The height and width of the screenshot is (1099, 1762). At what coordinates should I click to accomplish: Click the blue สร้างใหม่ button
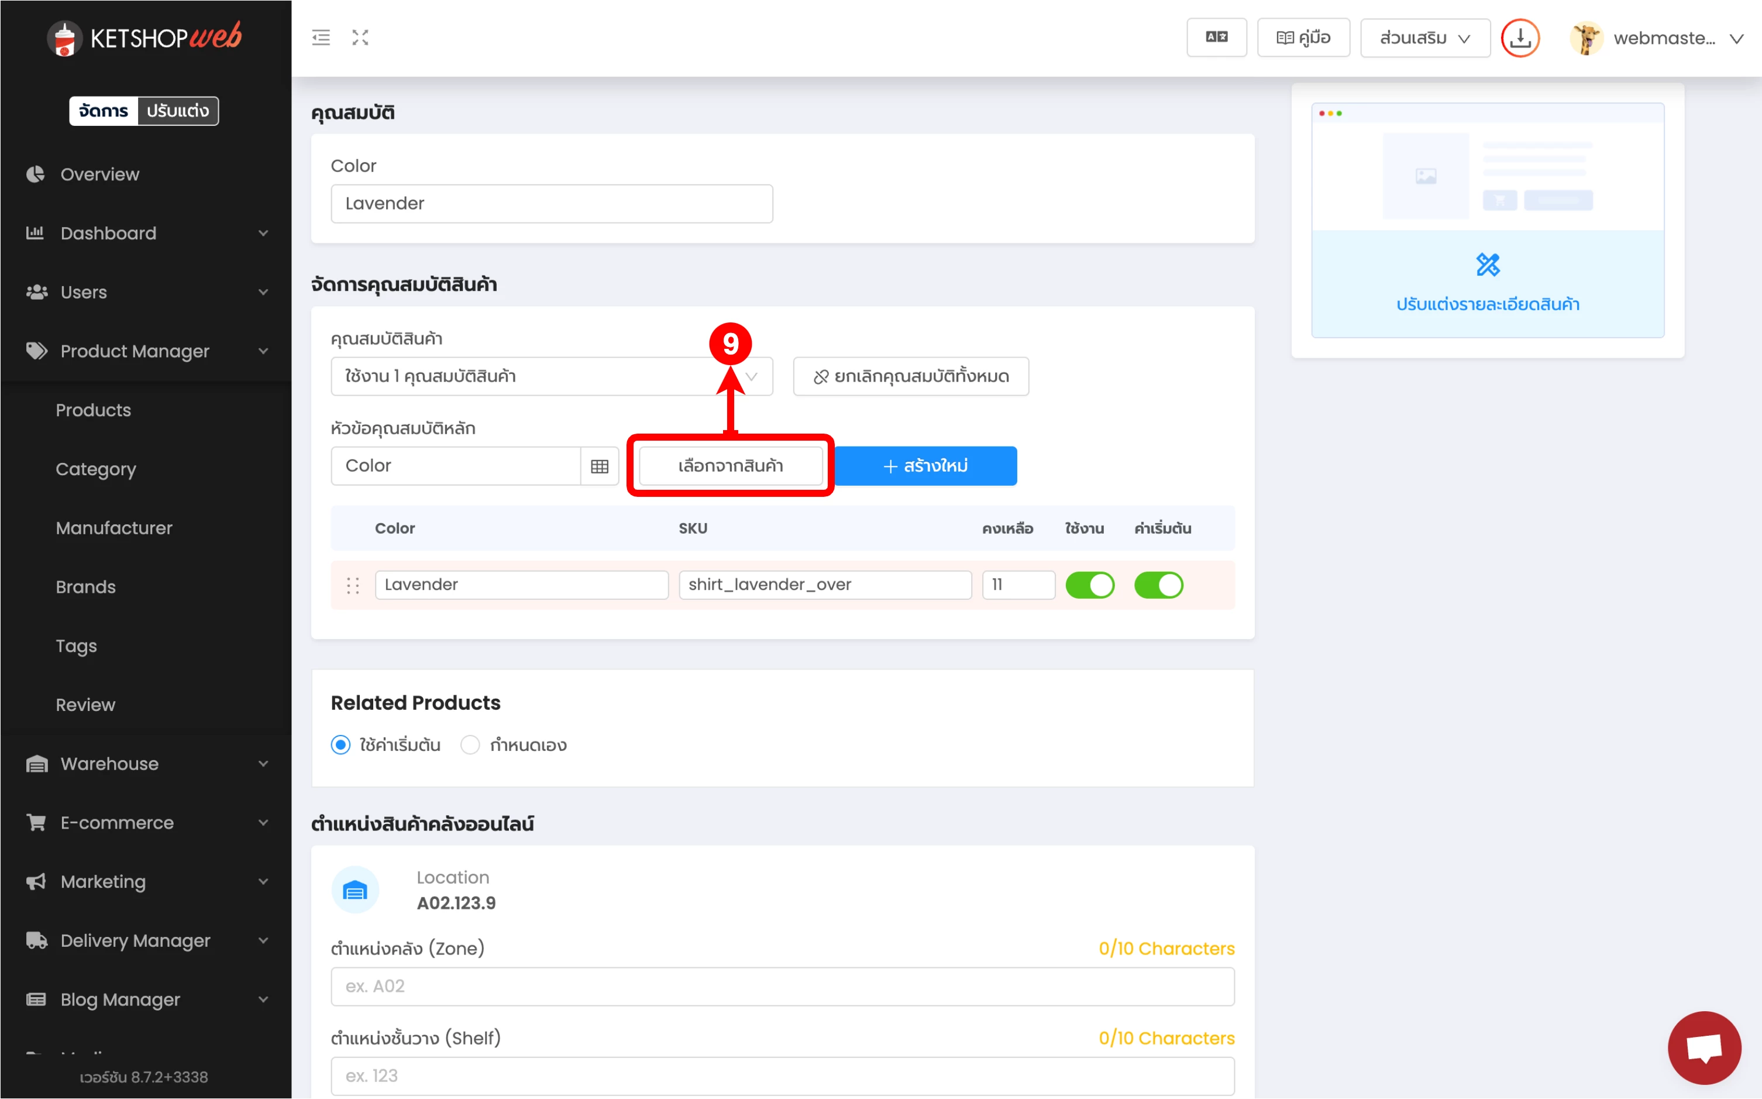[925, 466]
